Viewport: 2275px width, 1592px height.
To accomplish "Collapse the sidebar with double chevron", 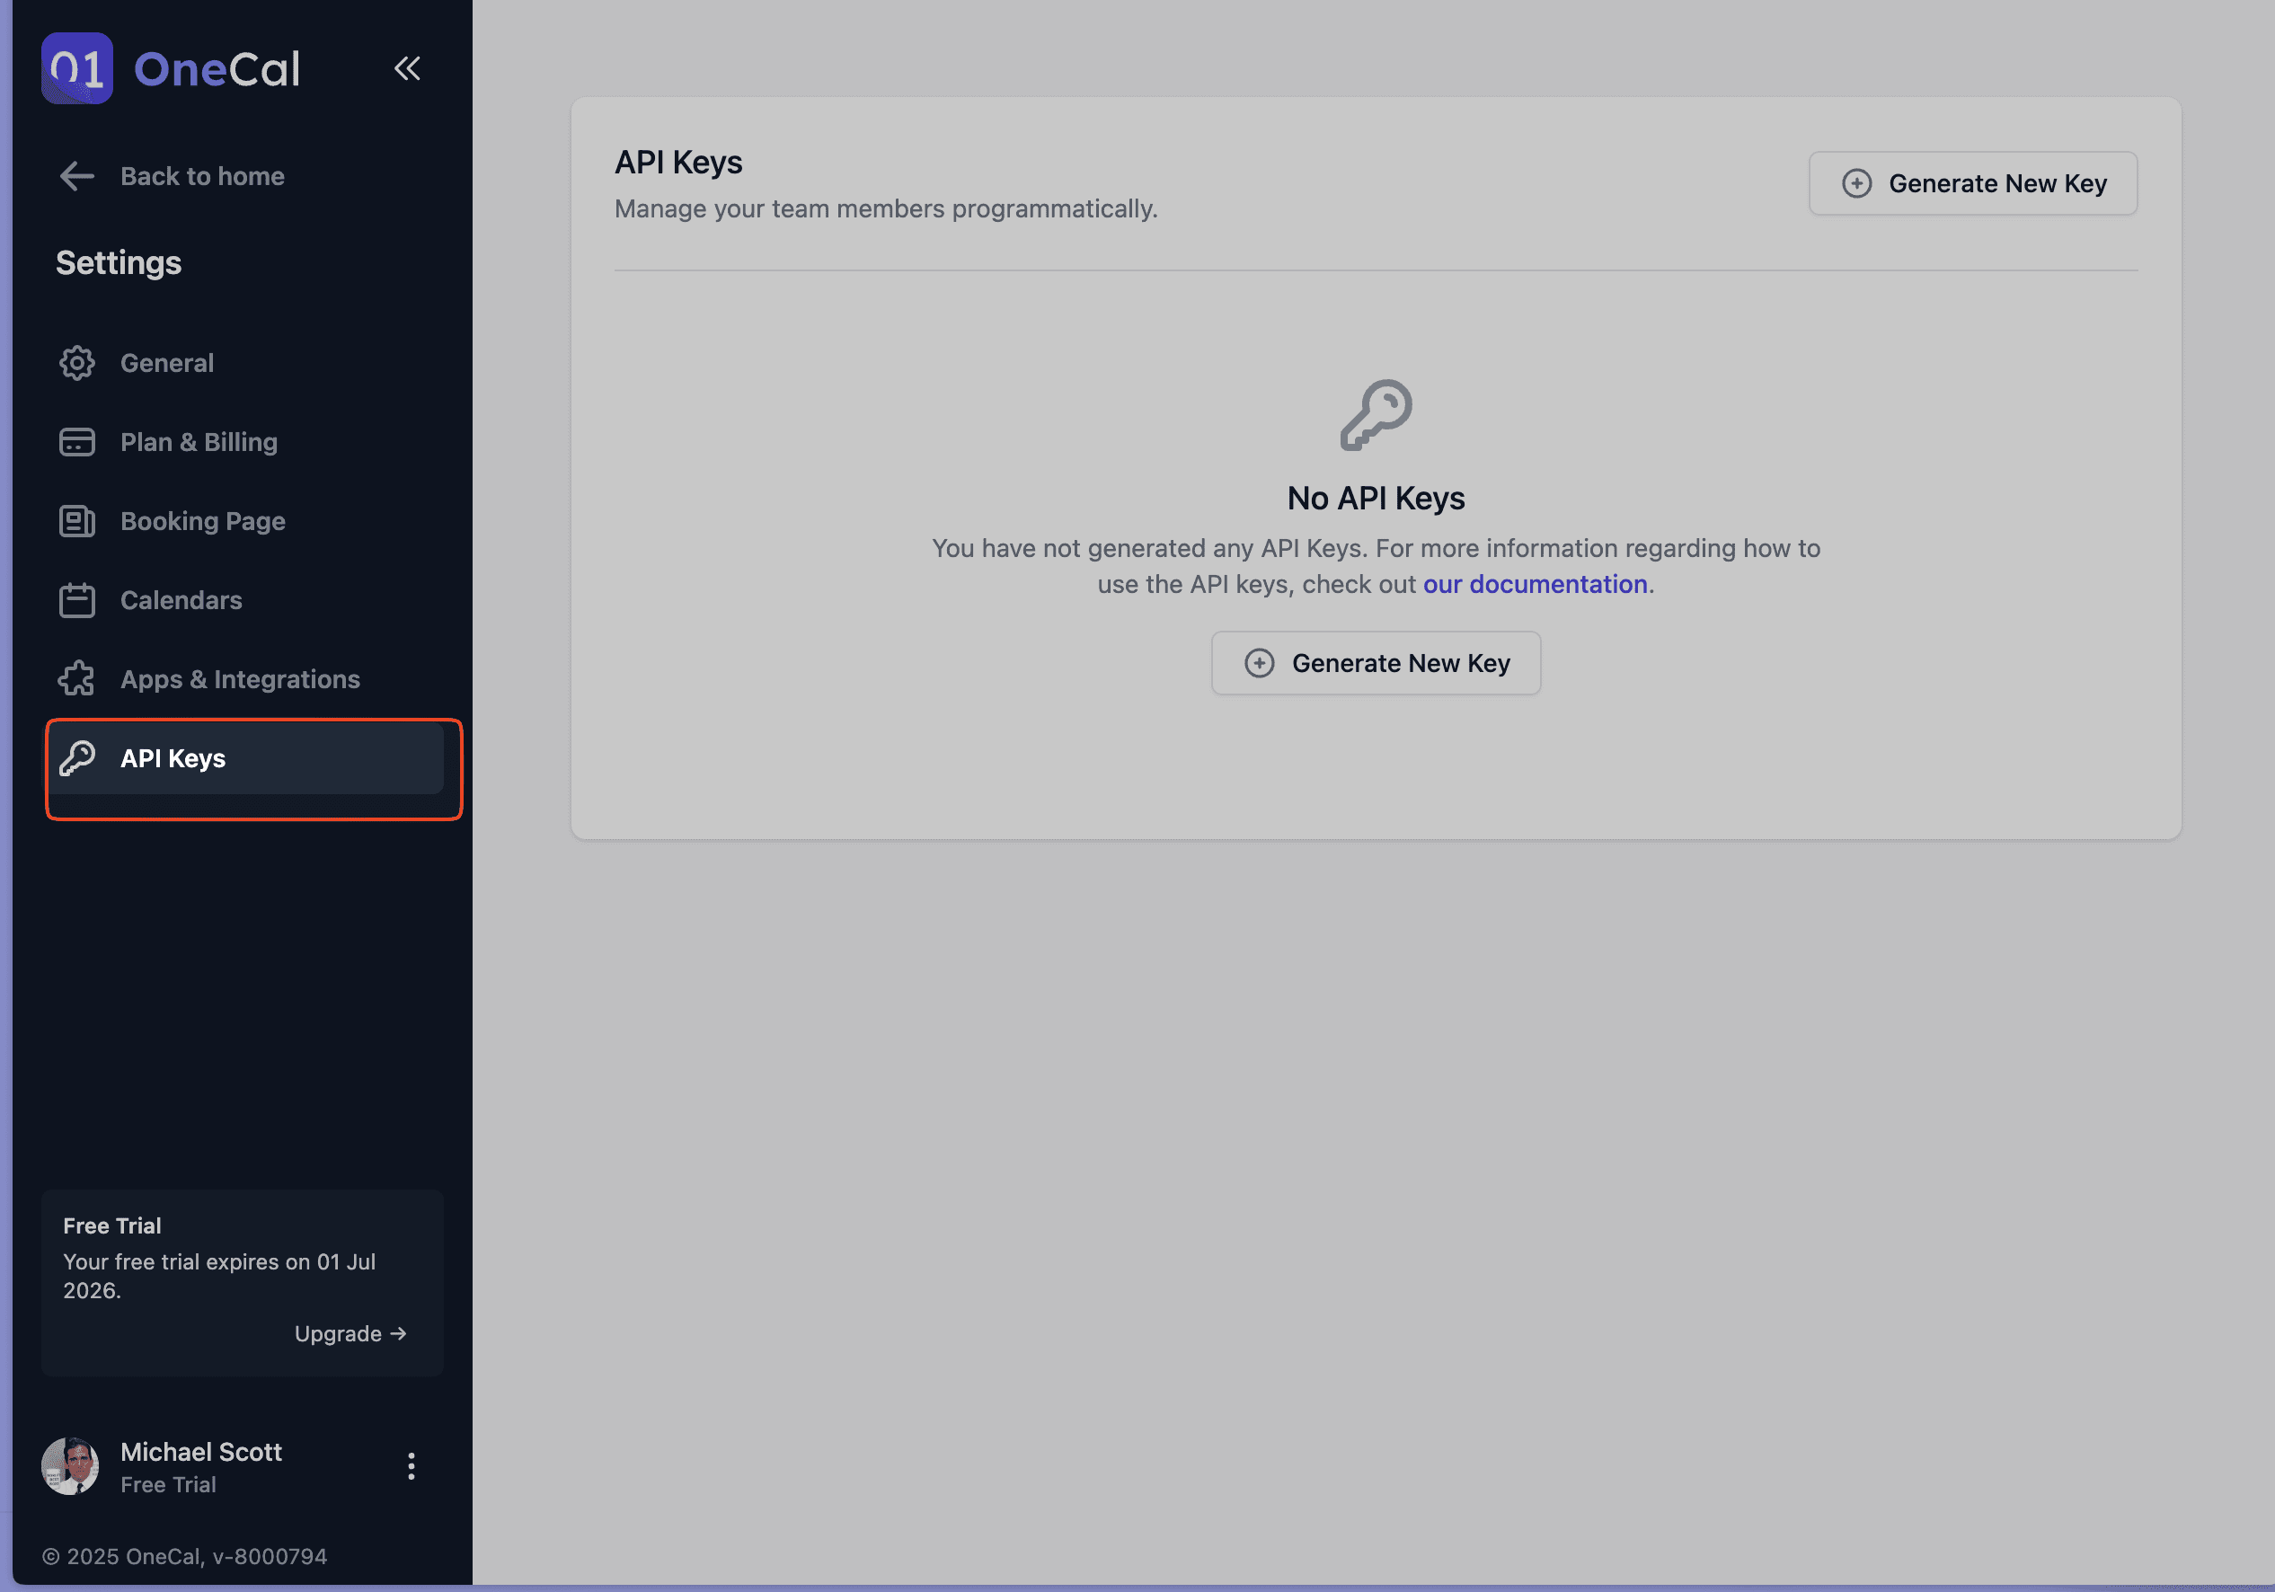I will (407, 68).
